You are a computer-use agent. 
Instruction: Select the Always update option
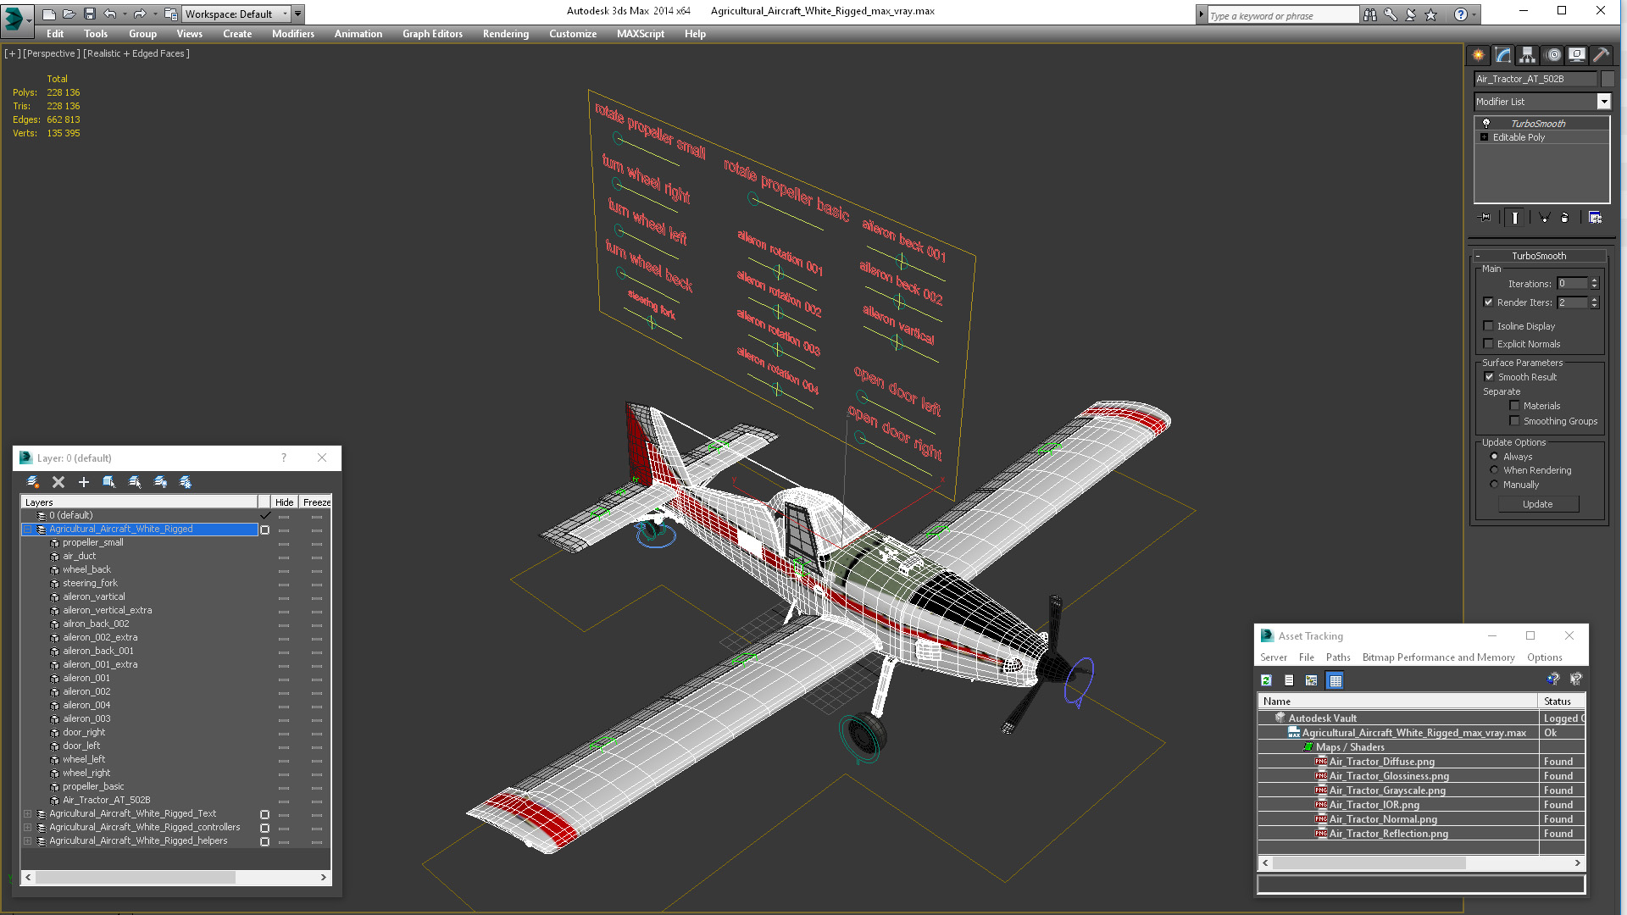coord(1494,457)
